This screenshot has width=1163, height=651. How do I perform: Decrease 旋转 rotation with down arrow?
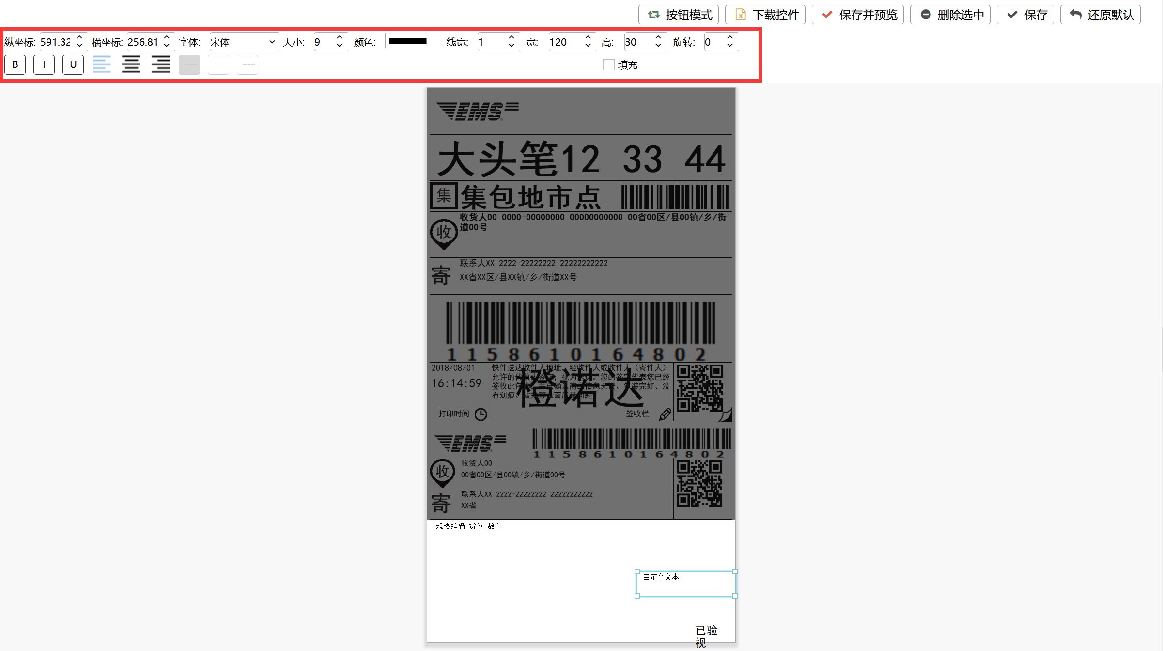730,46
